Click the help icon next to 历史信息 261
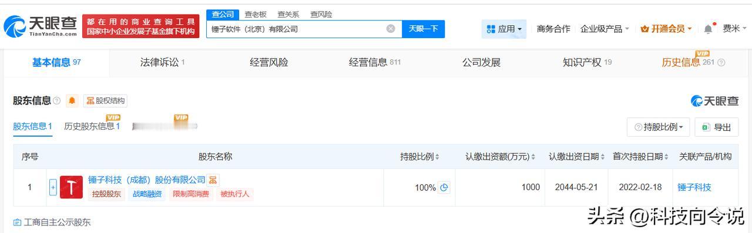Viewport: 752px width, 233px height. point(721,63)
